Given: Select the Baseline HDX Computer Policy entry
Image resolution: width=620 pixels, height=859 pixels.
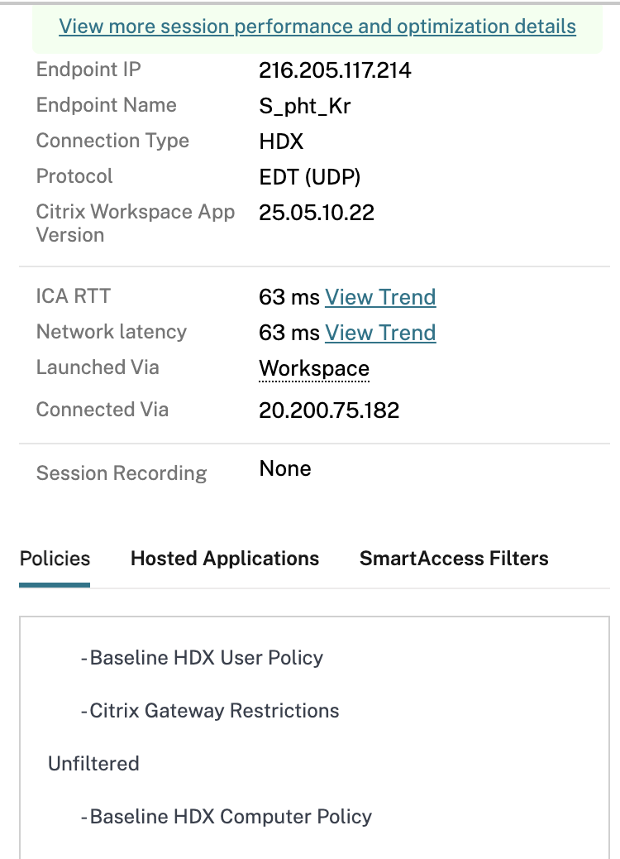Looking at the screenshot, I should pos(231,817).
